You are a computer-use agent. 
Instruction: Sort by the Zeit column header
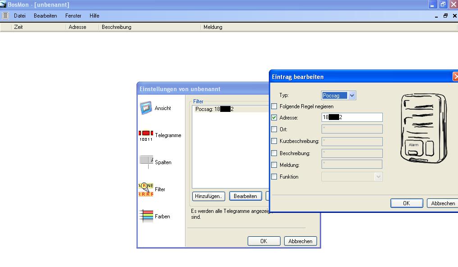[x=39, y=27]
